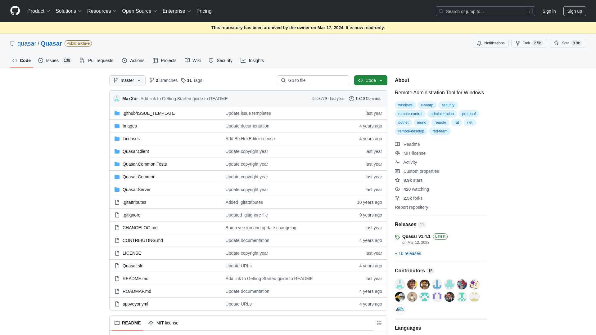Open the Pricing page
Image resolution: width=596 pixels, height=335 pixels.
(204, 11)
